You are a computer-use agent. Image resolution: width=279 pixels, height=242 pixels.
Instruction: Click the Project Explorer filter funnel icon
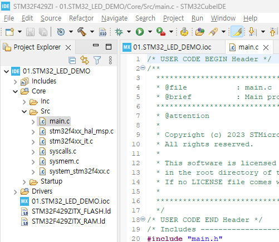tap(97, 61)
